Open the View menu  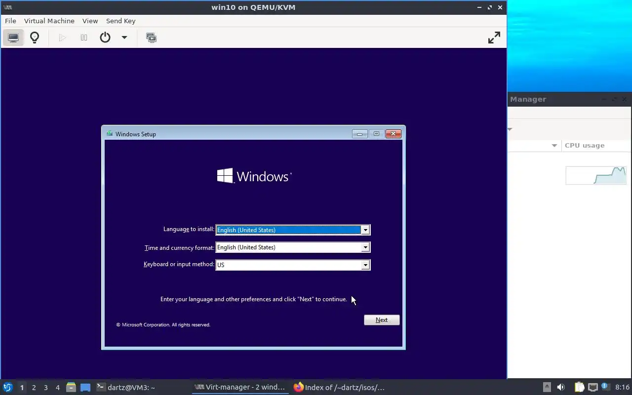[90, 21]
